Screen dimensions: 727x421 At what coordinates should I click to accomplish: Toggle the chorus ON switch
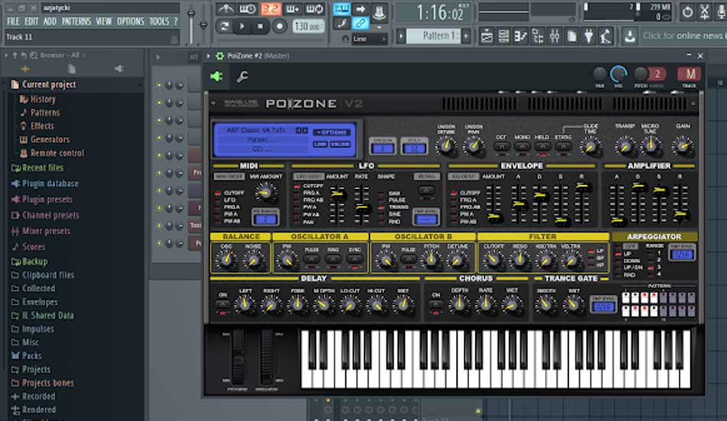436,304
